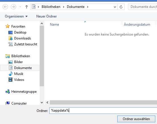Expand the breadcrumb arrow after Bibliotheken
Viewport: 157px width, 124px height.
point(64,7)
